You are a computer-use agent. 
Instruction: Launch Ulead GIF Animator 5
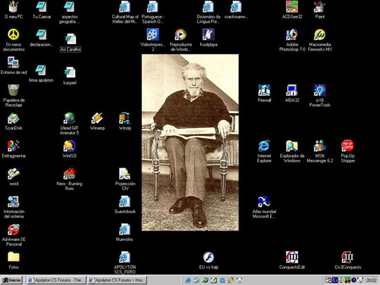pyautogui.click(x=69, y=119)
